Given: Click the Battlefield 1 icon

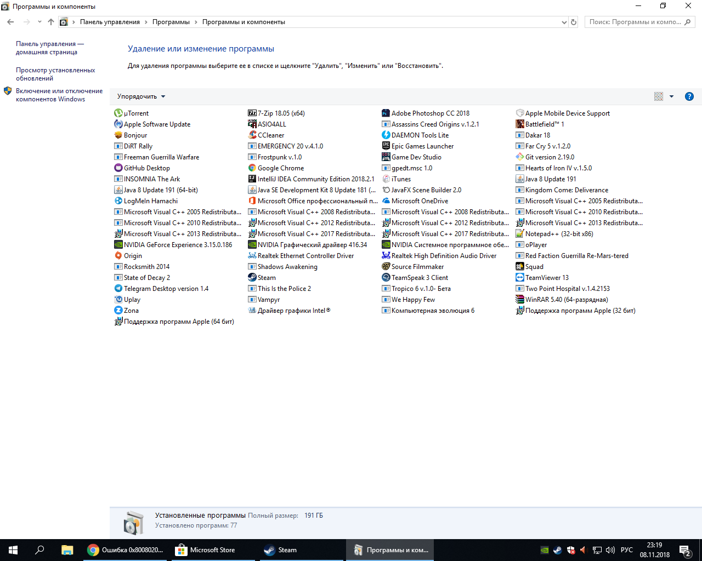Looking at the screenshot, I should (520, 124).
